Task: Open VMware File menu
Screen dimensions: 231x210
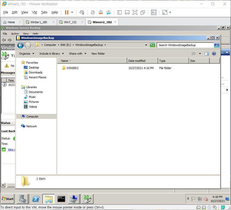Action: tap(6, 12)
